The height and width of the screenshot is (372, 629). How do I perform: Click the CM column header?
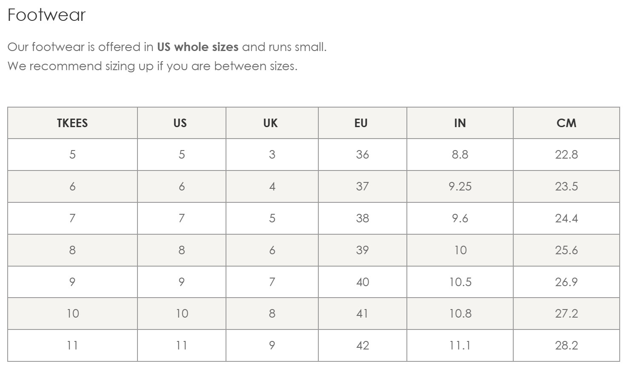pyautogui.click(x=566, y=123)
